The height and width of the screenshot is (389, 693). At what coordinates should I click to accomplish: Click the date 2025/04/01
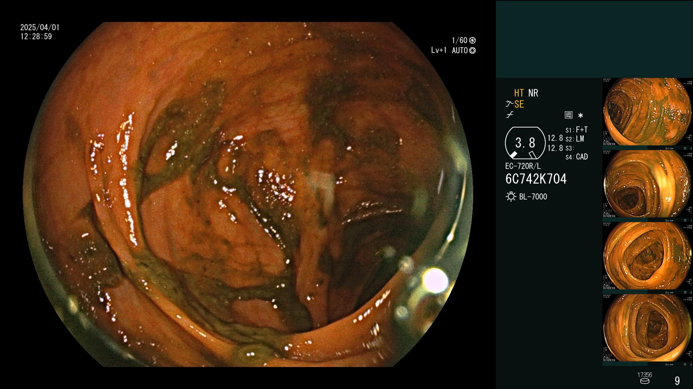[40, 27]
